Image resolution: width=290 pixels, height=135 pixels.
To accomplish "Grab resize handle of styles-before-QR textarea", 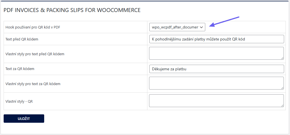I will click(x=282, y=58).
